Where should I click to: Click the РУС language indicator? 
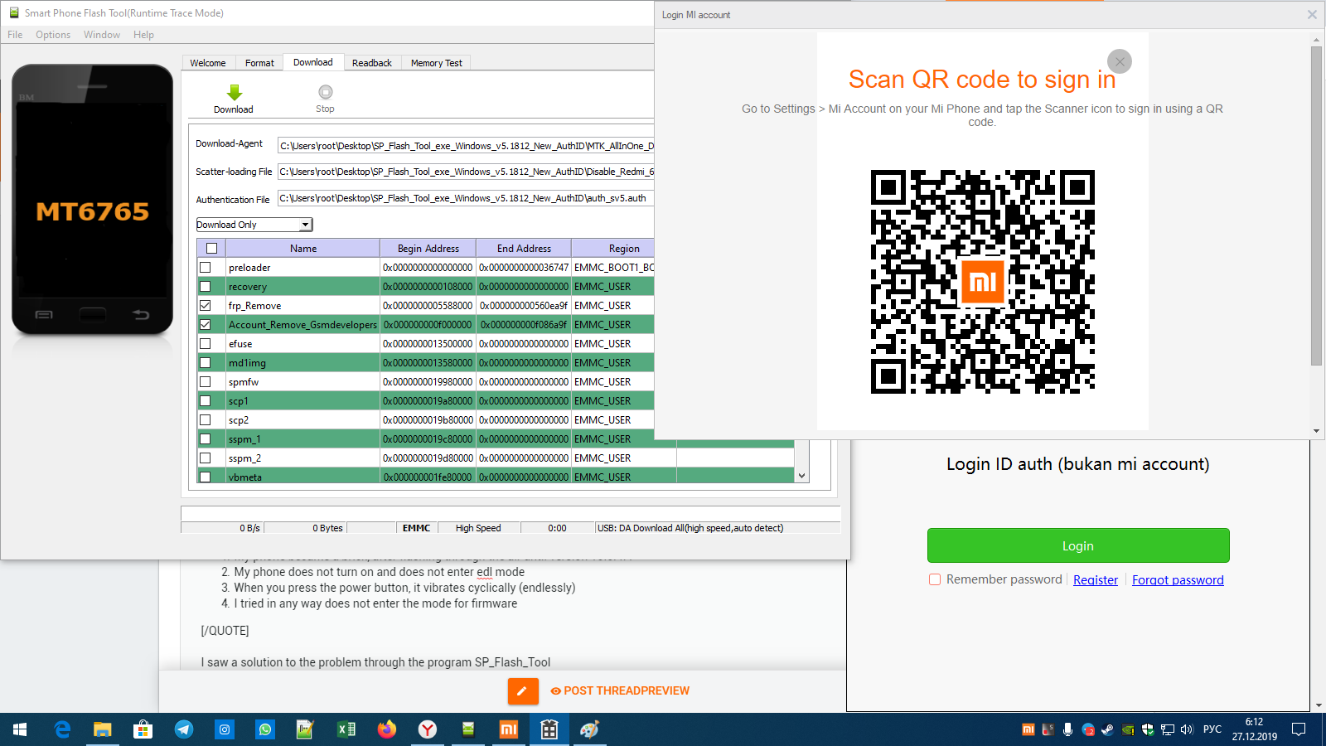click(1212, 729)
